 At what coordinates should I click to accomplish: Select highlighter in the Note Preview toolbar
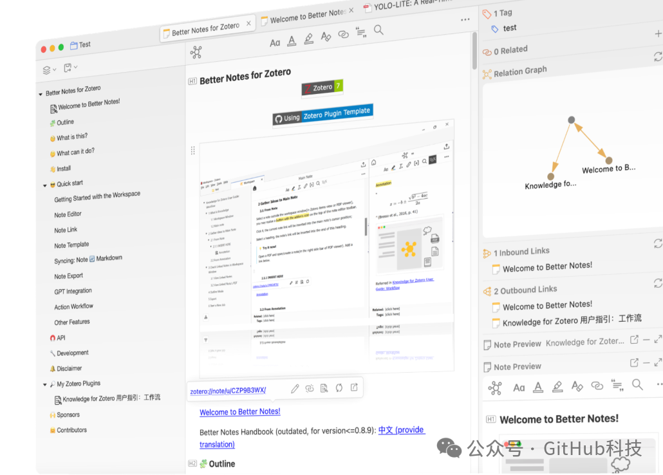[x=557, y=387]
